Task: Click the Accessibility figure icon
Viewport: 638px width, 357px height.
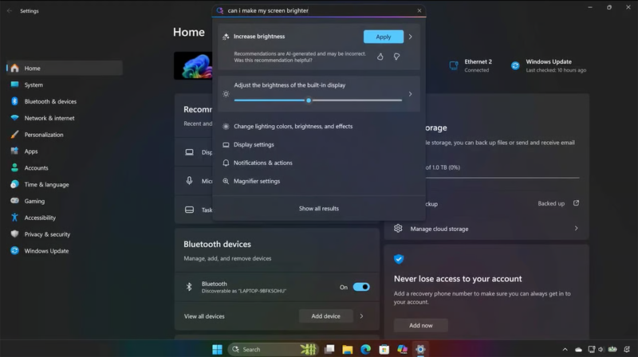Action: click(14, 218)
